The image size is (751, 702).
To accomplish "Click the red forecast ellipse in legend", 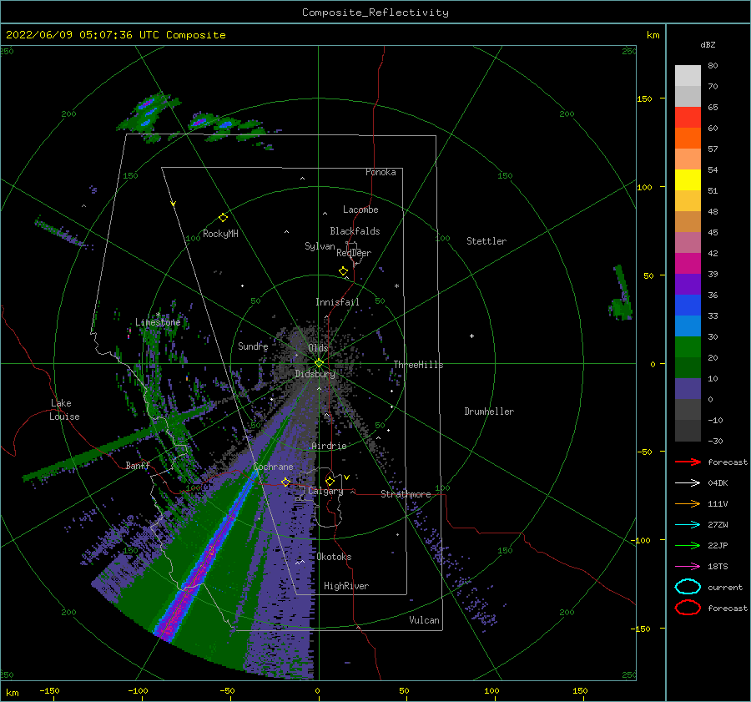I will (x=688, y=608).
